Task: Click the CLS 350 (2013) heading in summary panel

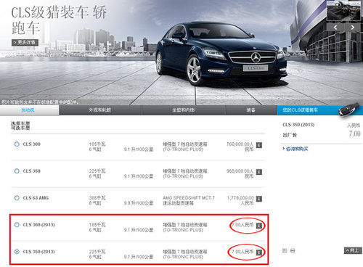Action: pos(298,125)
